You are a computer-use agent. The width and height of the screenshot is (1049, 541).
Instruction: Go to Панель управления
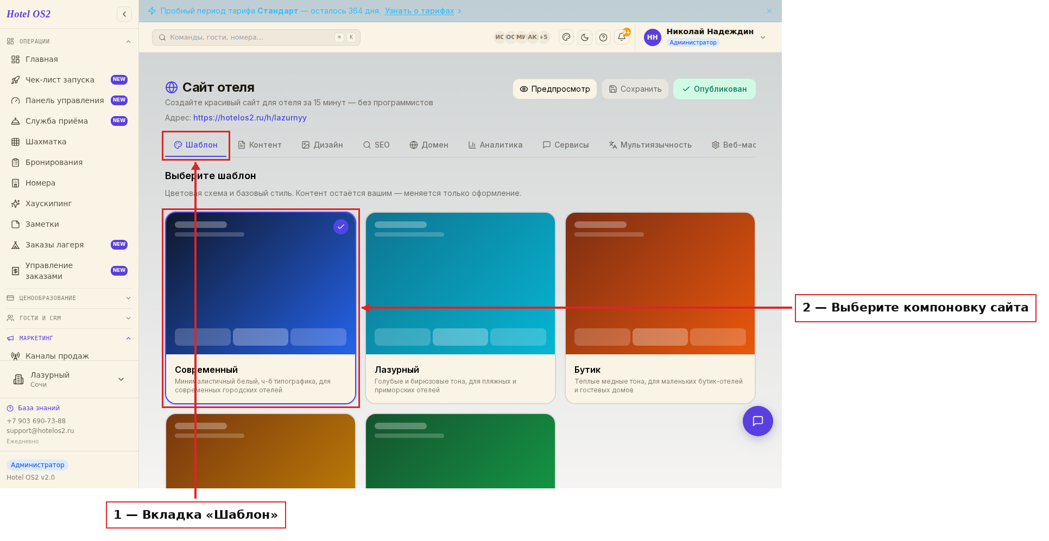pos(69,100)
